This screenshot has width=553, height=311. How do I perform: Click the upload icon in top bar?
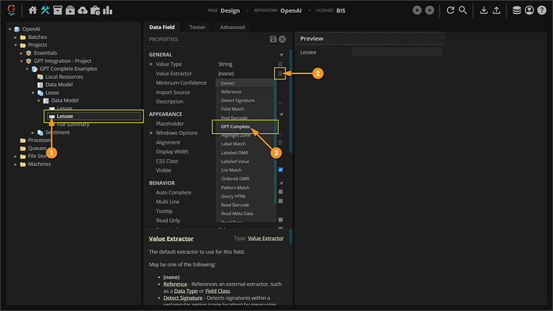pyautogui.click(x=496, y=10)
